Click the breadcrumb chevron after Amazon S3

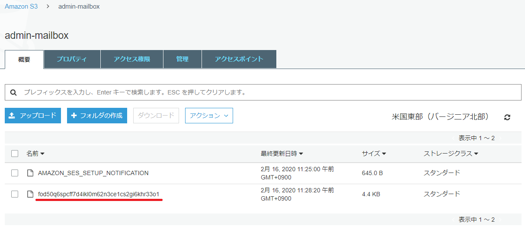coord(48,6)
